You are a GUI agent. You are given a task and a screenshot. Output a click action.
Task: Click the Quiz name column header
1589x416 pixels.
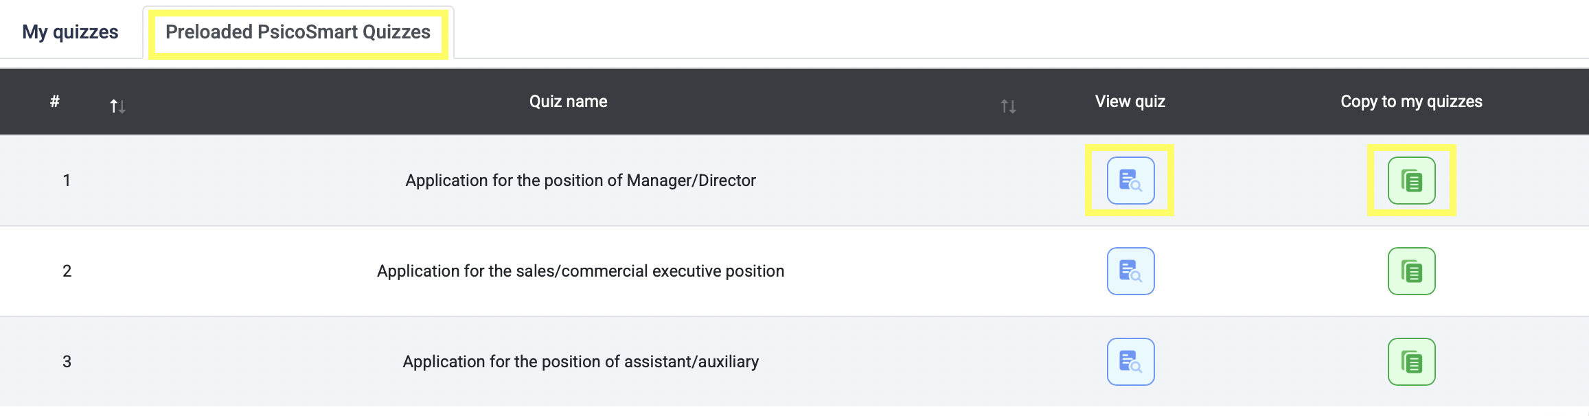point(568,102)
